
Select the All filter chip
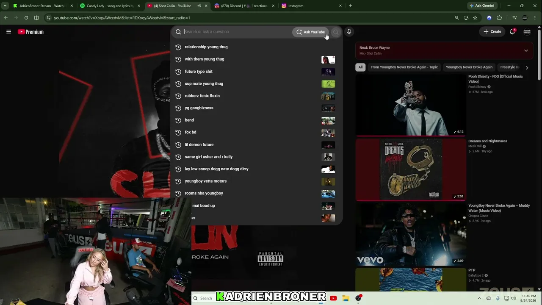[360, 67]
